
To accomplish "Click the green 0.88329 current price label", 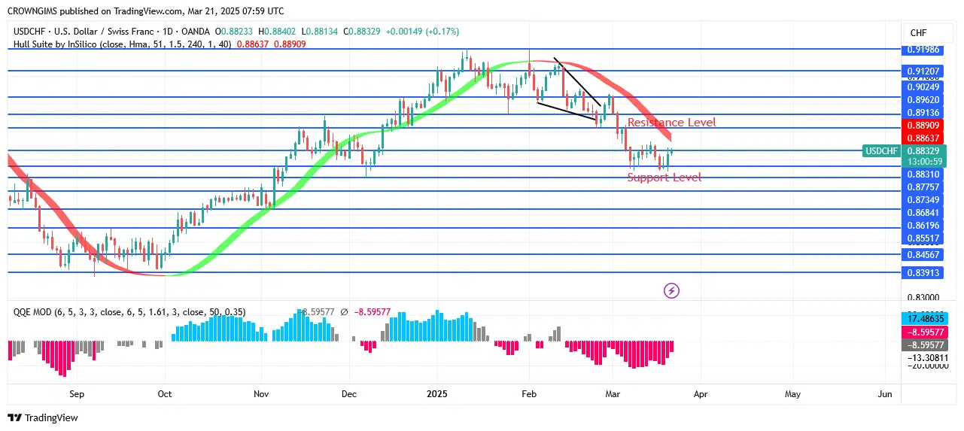I will (x=923, y=151).
